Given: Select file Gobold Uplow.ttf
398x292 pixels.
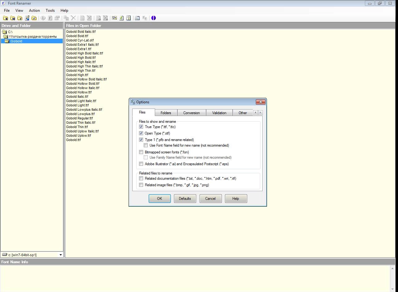Looking at the screenshot, I should [x=78, y=135].
